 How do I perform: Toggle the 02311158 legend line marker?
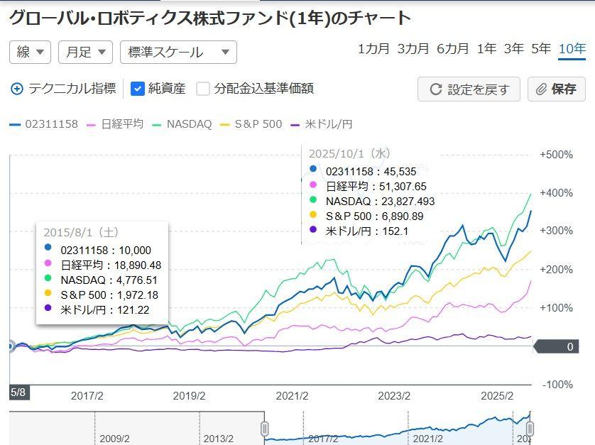(16, 124)
